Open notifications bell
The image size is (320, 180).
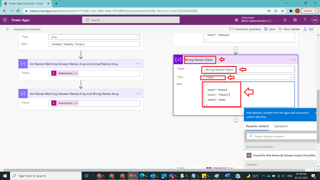285,20
